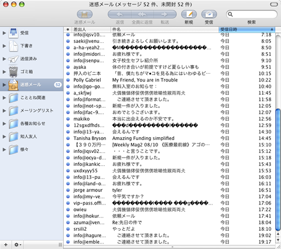Select the 'tyler' message from jorge armour

click(x=169, y=190)
